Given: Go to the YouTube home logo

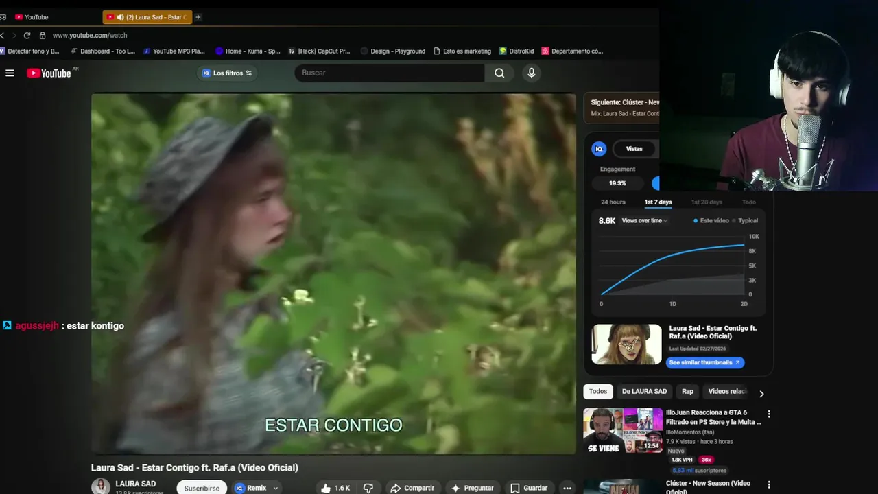Looking at the screenshot, I should tap(49, 73).
